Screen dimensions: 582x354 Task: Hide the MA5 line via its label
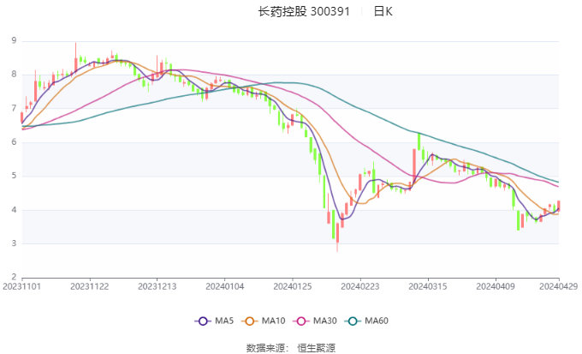point(224,321)
